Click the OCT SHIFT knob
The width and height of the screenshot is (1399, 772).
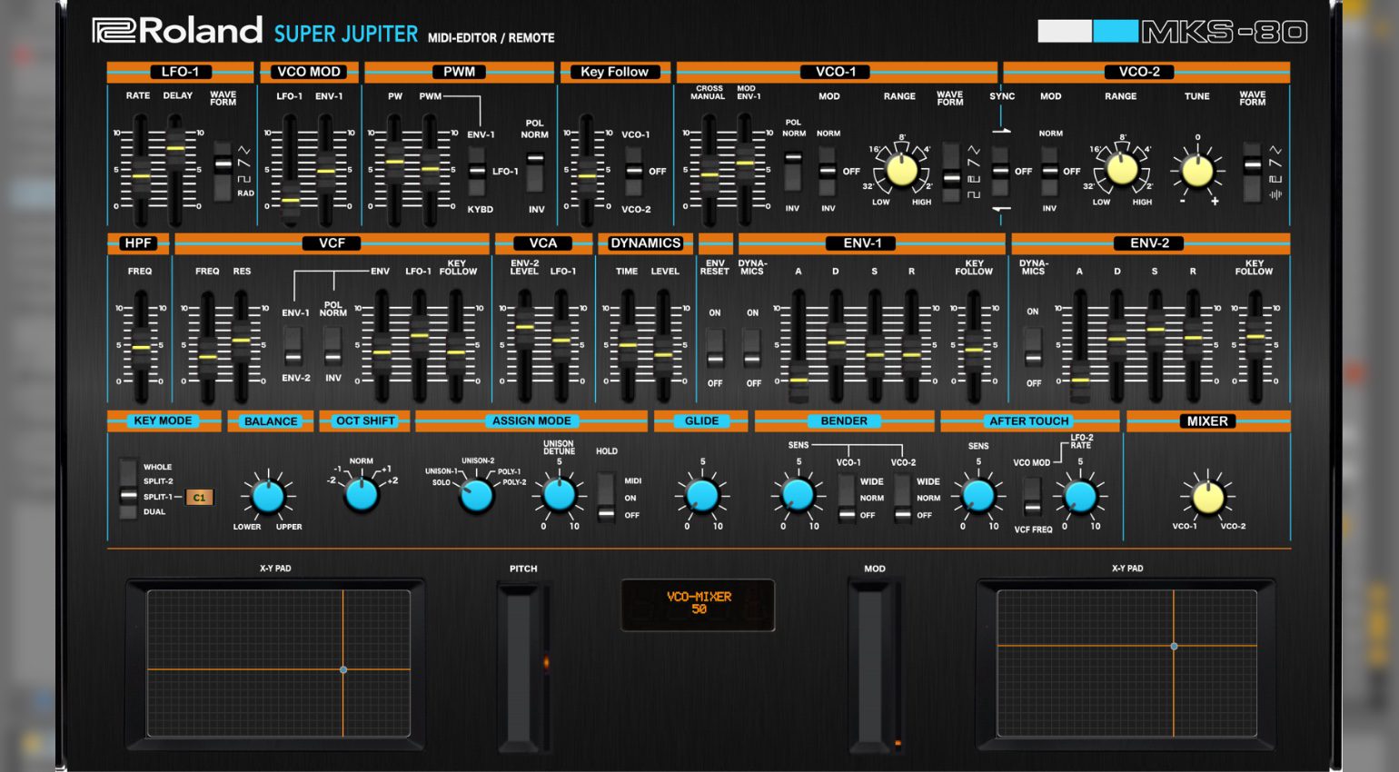point(362,495)
